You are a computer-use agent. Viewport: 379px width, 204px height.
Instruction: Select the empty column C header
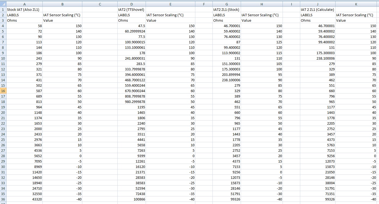(x=100, y=4)
